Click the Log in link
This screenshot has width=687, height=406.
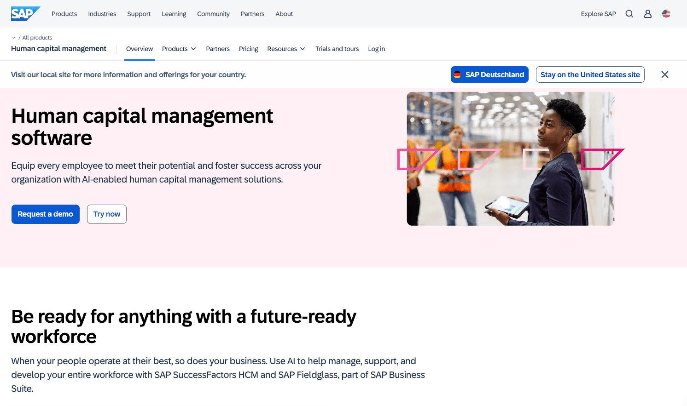376,49
